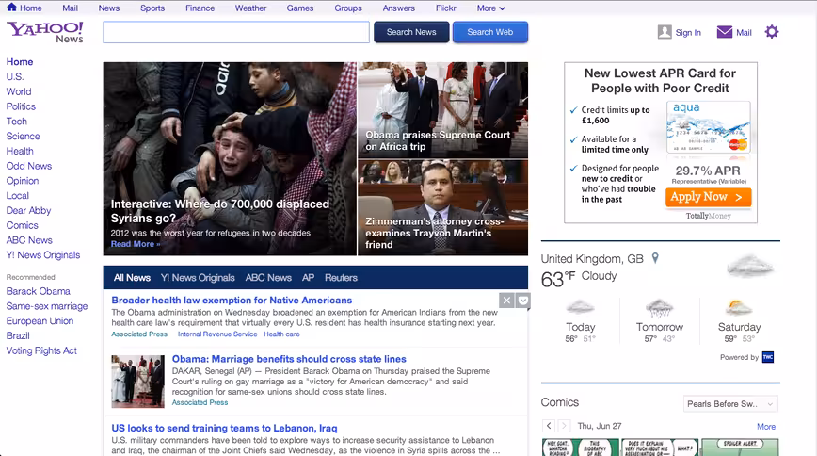Open Obama: Marriage benefits headline

coord(289,359)
